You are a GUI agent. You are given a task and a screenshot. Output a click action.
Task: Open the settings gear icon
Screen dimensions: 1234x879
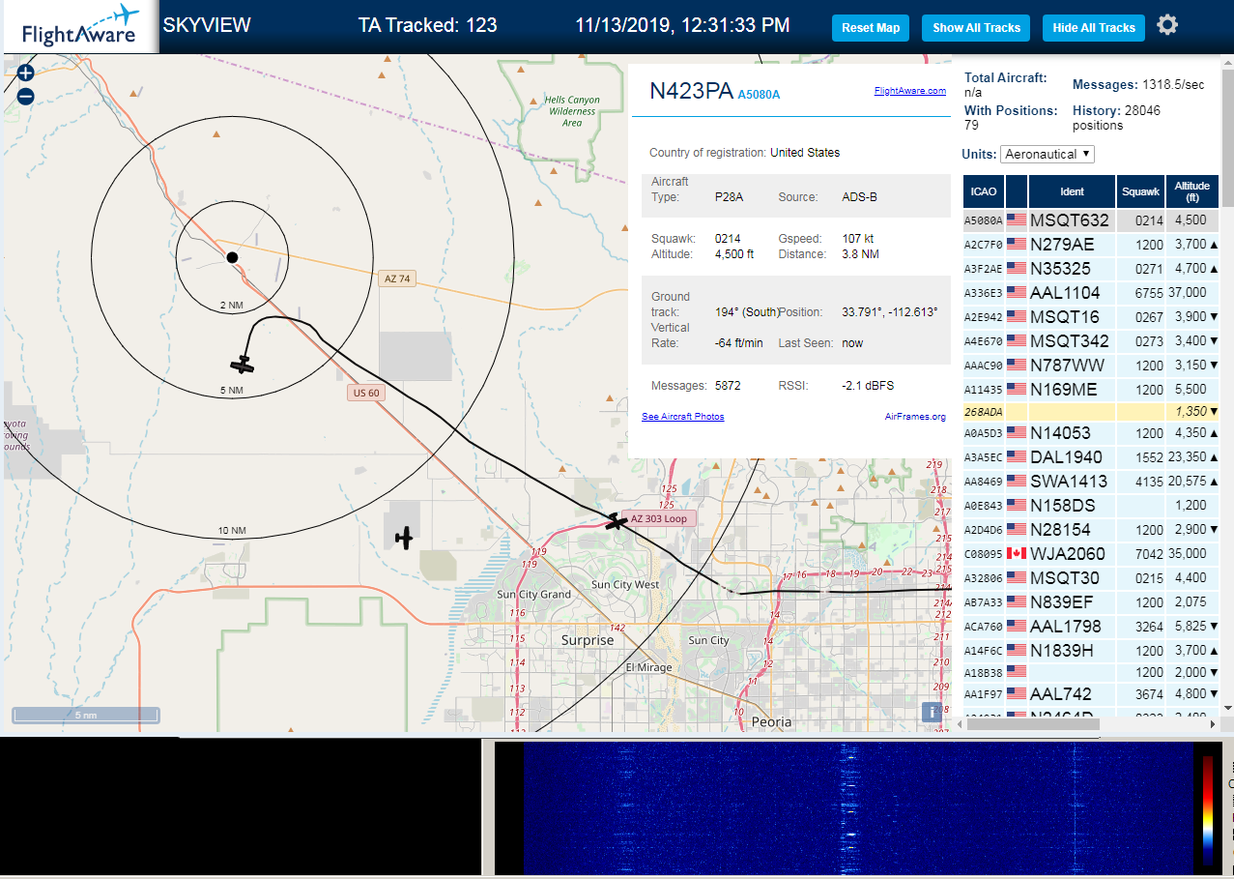pyautogui.click(x=1167, y=25)
